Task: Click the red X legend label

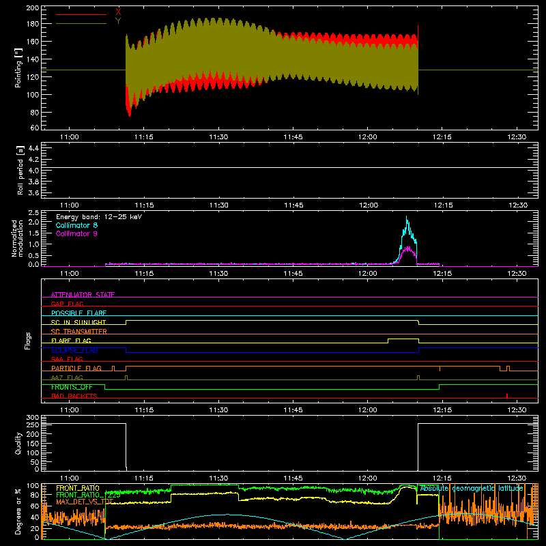Action: [x=118, y=12]
